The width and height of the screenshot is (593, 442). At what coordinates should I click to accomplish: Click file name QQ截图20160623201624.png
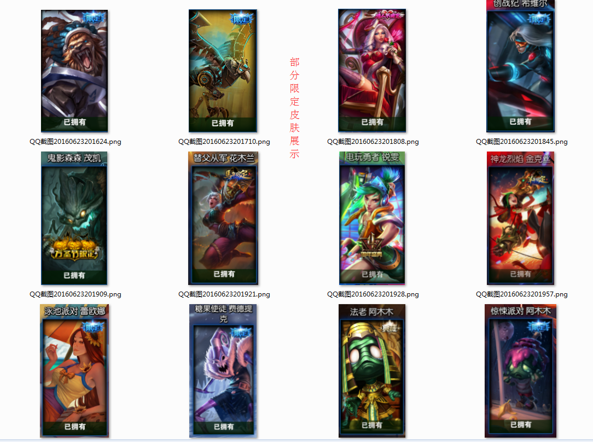point(75,142)
